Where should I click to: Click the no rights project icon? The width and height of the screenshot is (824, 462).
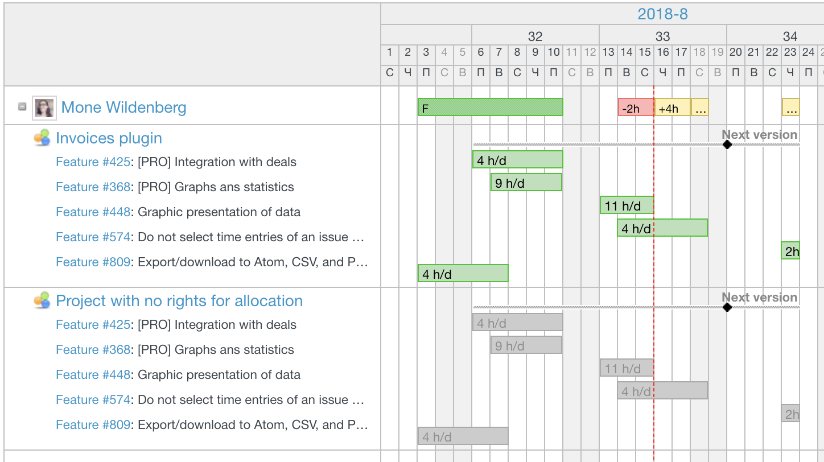(42, 301)
